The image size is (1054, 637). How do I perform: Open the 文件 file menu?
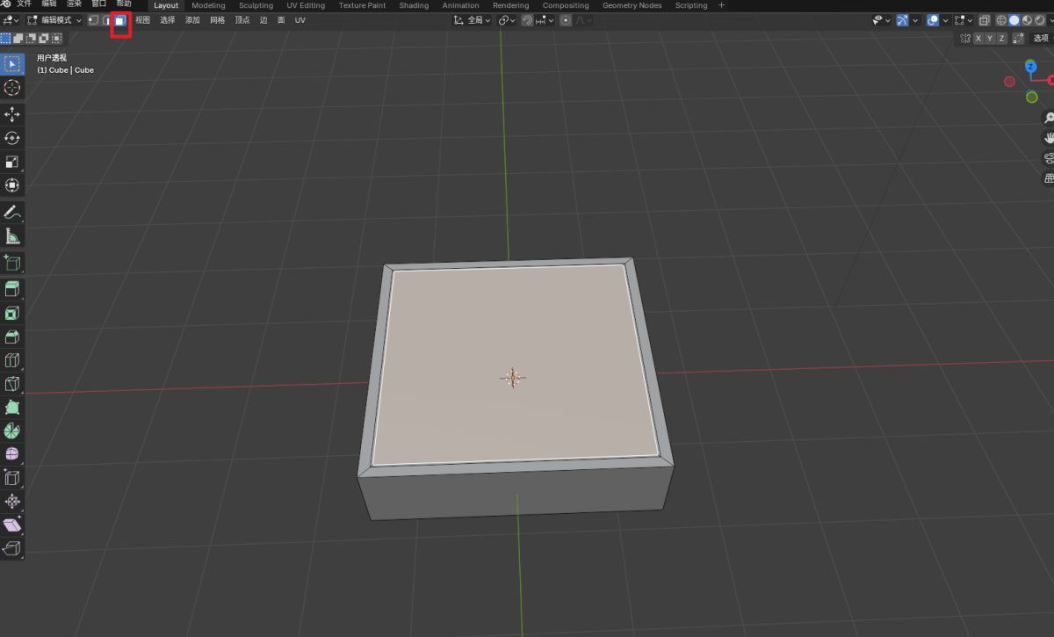coord(24,4)
